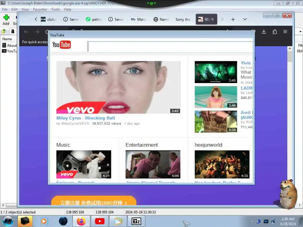Expand the list all tabs dropdown
The height and width of the screenshot is (227, 303).
tap(245, 19)
